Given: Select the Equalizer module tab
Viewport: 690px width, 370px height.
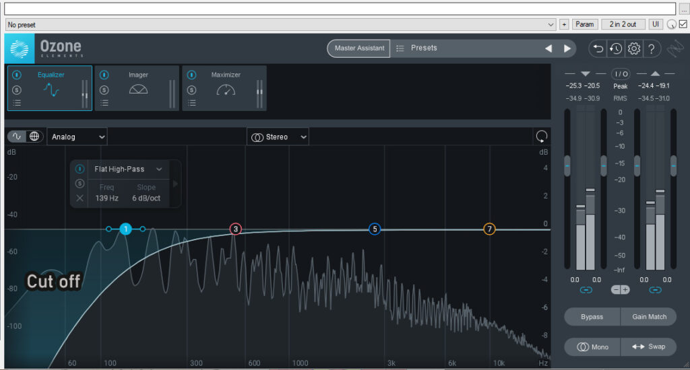Looking at the screenshot, I should (x=50, y=88).
